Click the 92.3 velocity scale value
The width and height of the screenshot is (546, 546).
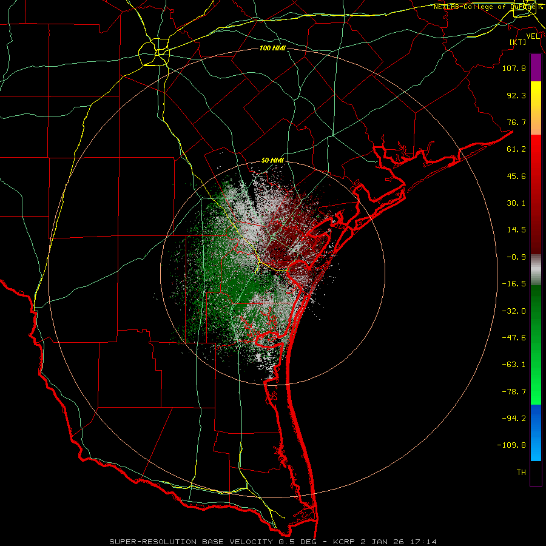point(516,95)
